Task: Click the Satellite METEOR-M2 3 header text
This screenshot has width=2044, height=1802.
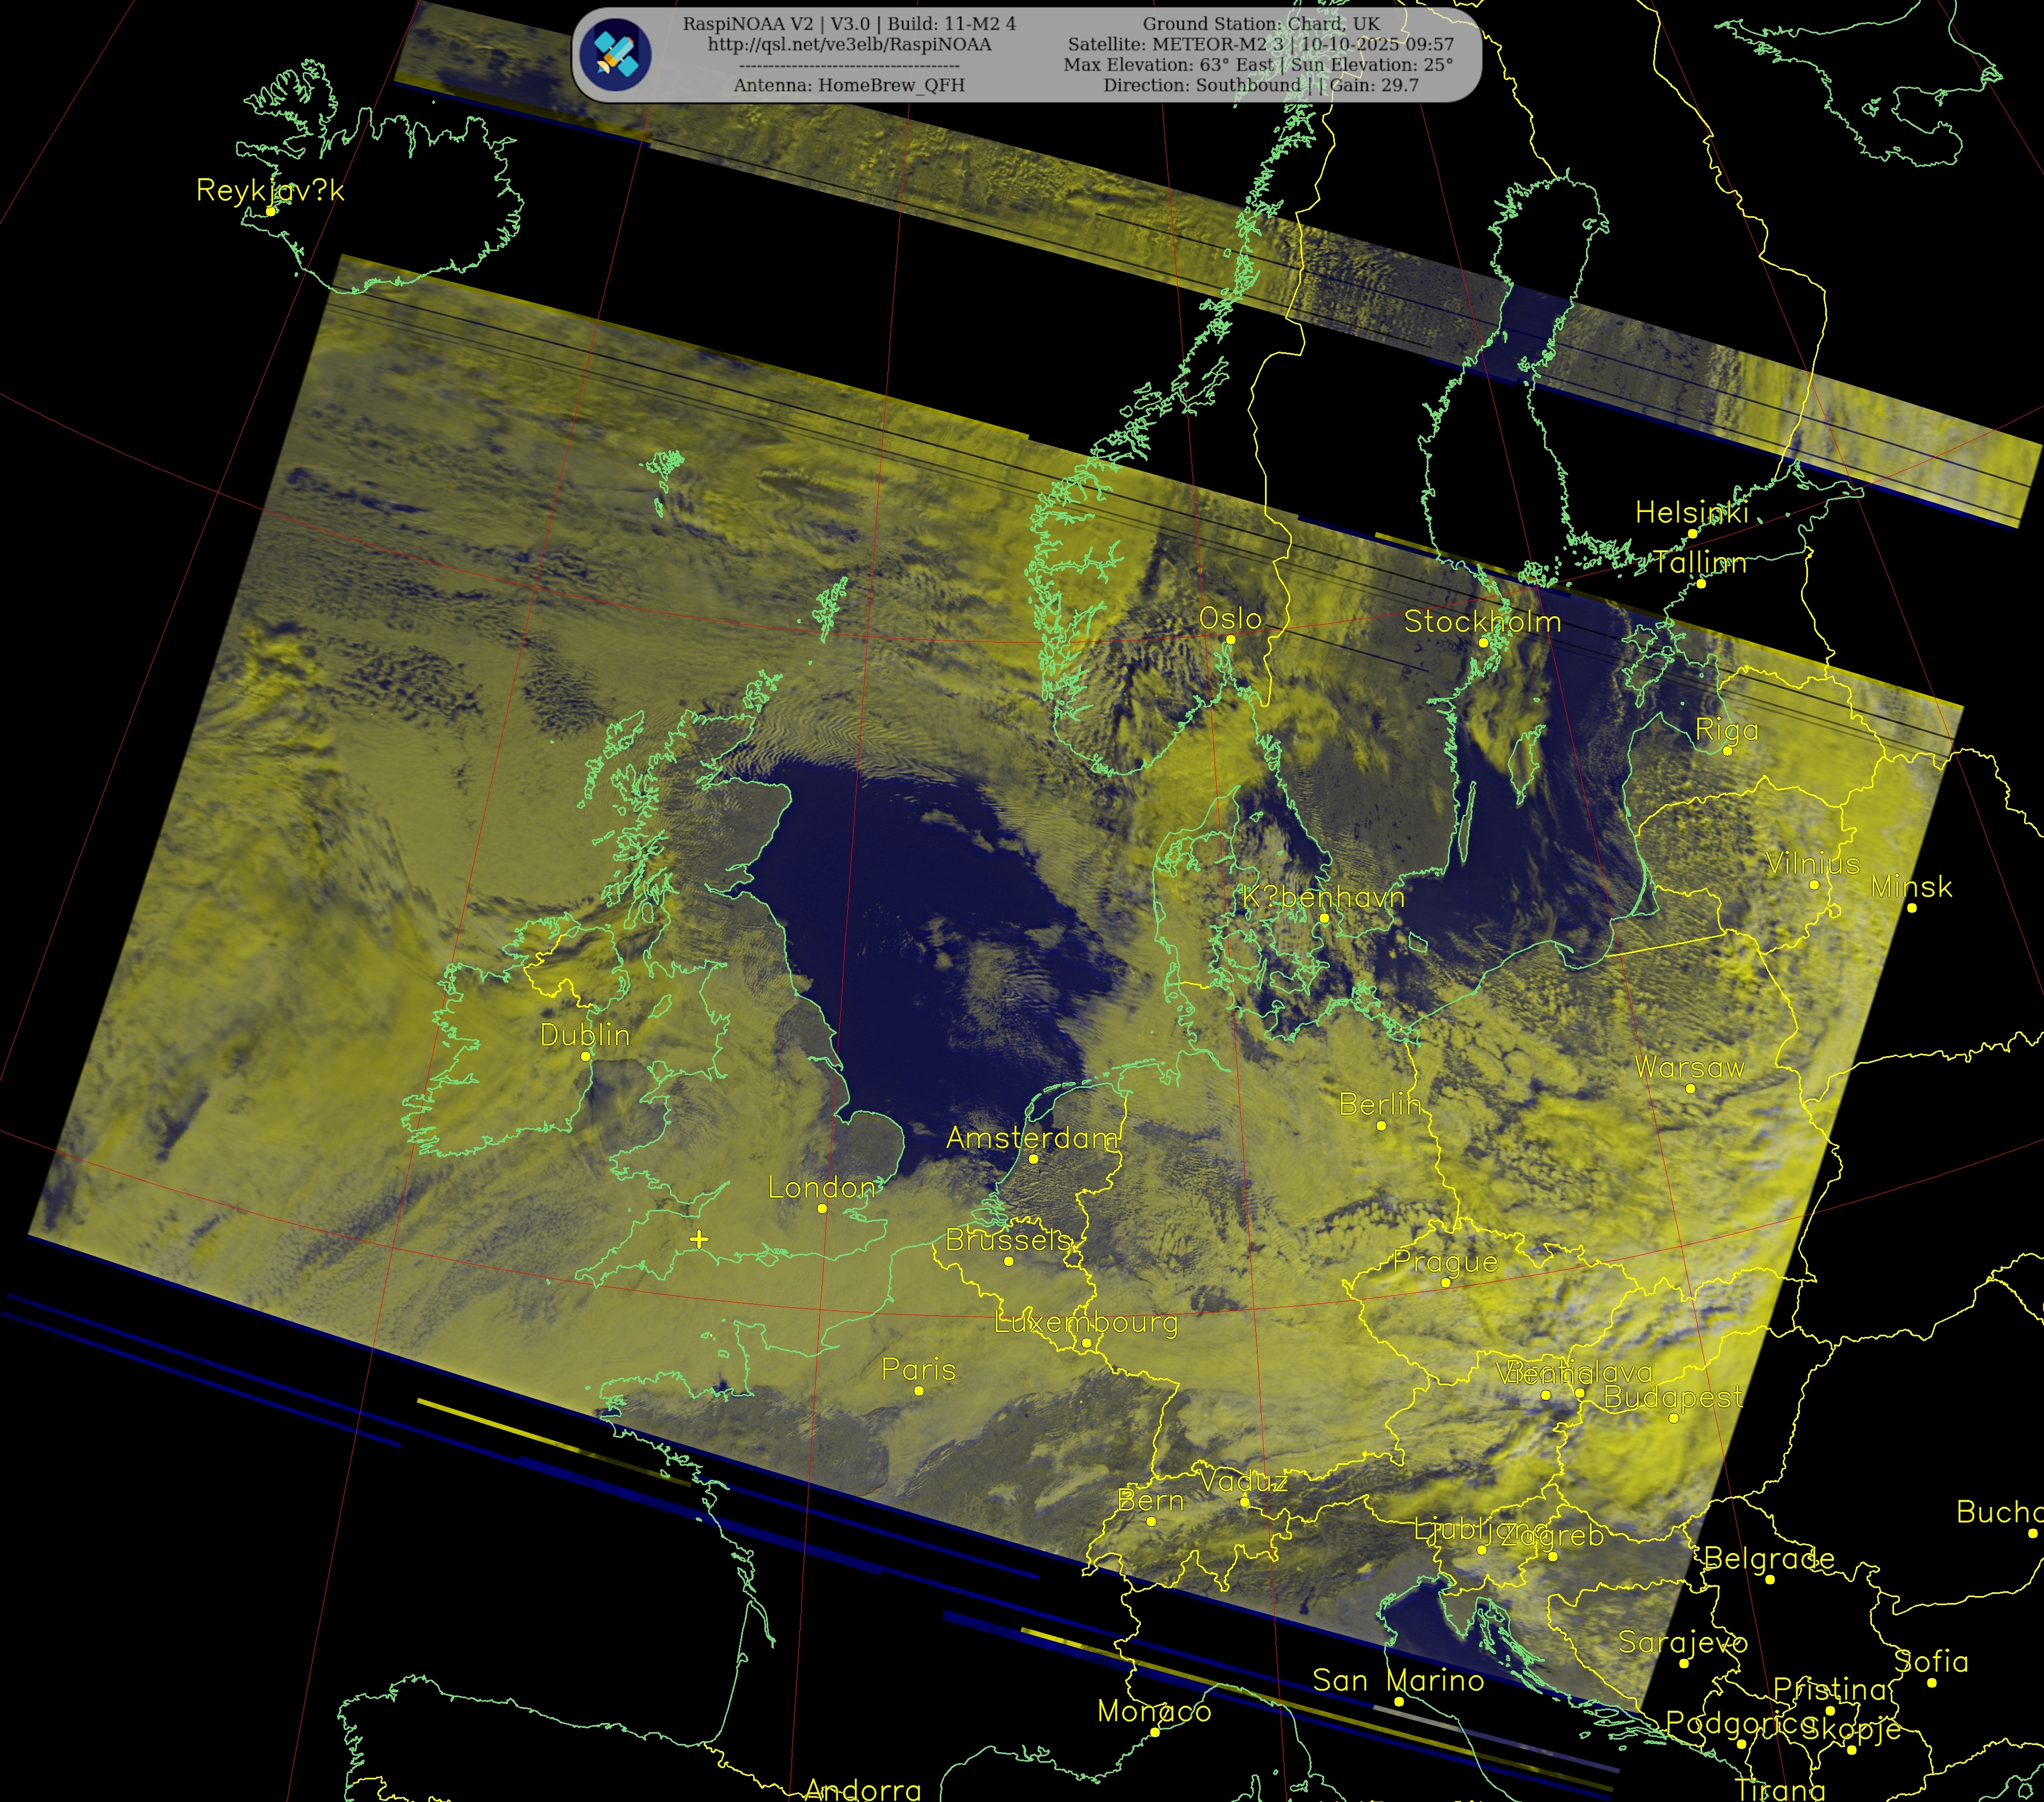Action: (1176, 45)
